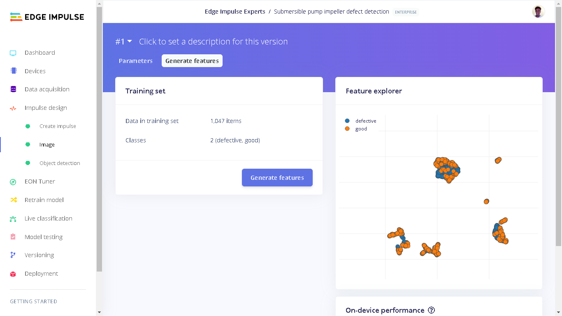Image resolution: width=562 pixels, height=316 pixels.
Task: Open the On-device performance help tooltip
Action: coord(430,310)
